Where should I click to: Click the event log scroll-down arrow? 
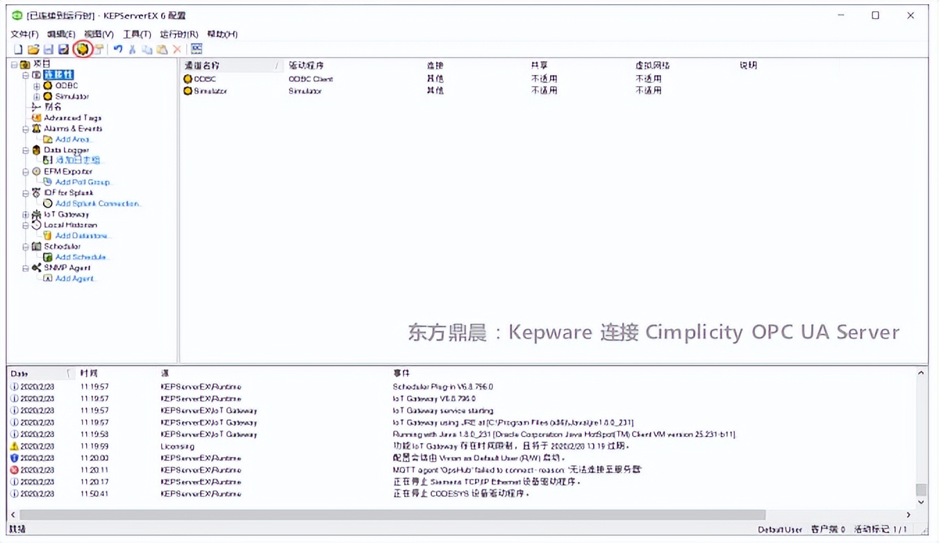[x=921, y=502]
